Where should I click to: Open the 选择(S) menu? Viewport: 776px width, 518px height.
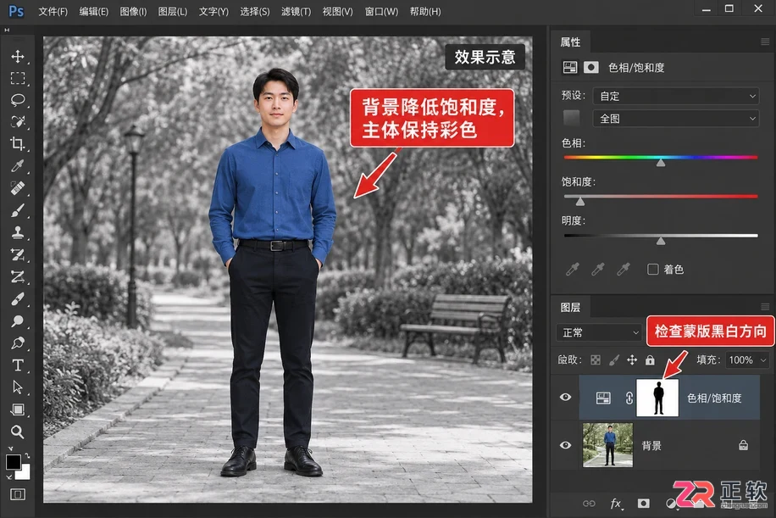(x=255, y=11)
